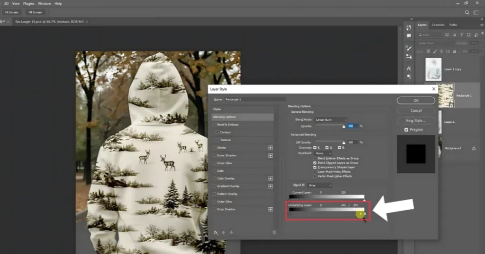This screenshot has height=254, width=485.
Task: Open the Comments panel icon
Action: point(409,36)
